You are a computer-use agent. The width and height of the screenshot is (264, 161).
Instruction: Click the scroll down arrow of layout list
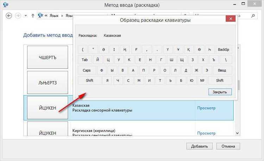point(237,133)
